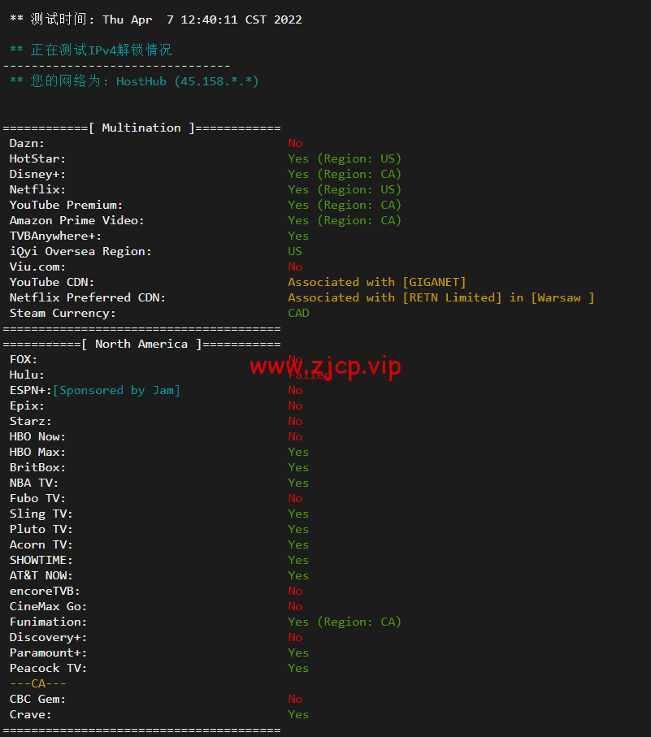Viewport: 651px width, 737px height.
Task: Click the 'FOX:' label
Action: (x=24, y=360)
